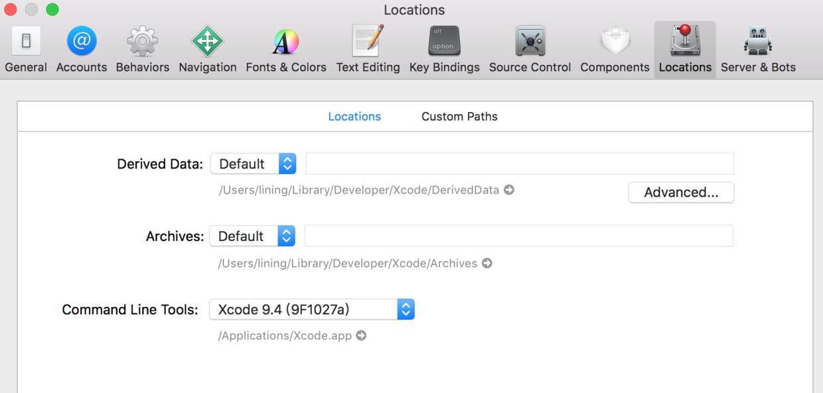This screenshot has height=393, width=823.
Task: Switch to Accounts preferences
Action: click(x=82, y=50)
